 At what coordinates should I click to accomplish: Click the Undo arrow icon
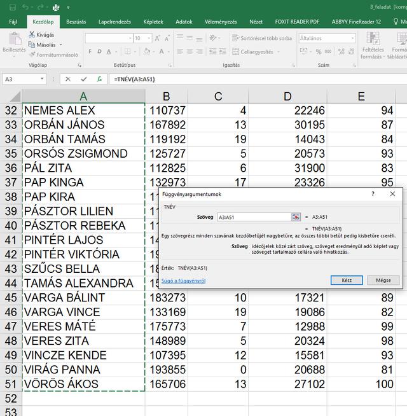pyautogui.click(x=25, y=8)
